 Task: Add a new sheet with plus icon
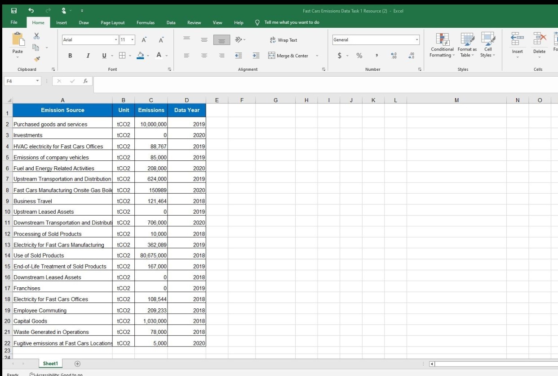(x=77, y=363)
